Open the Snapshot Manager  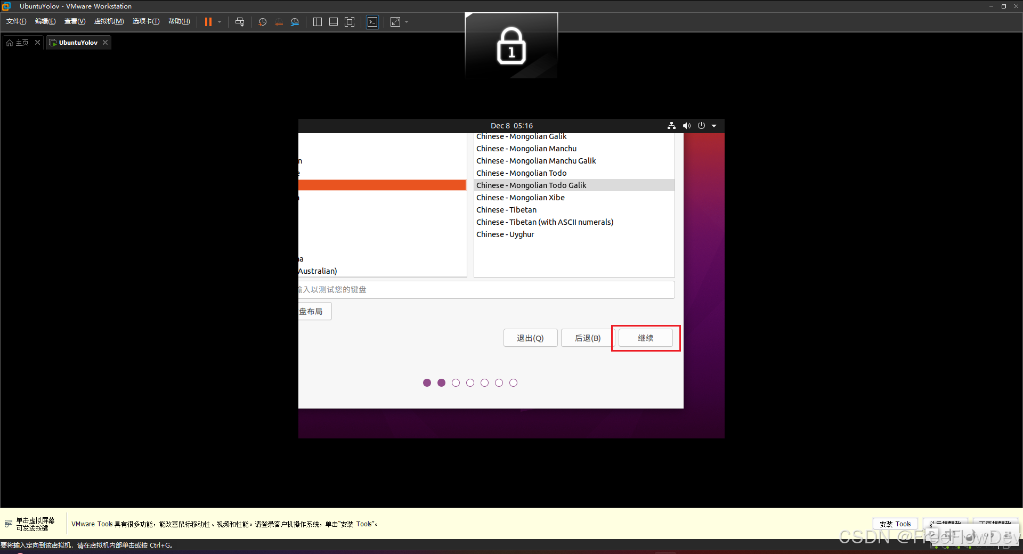click(295, 22)
